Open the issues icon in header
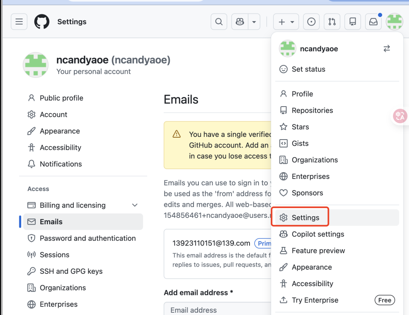The width and height of the screenshot is (409, 315). click(311, 22)
